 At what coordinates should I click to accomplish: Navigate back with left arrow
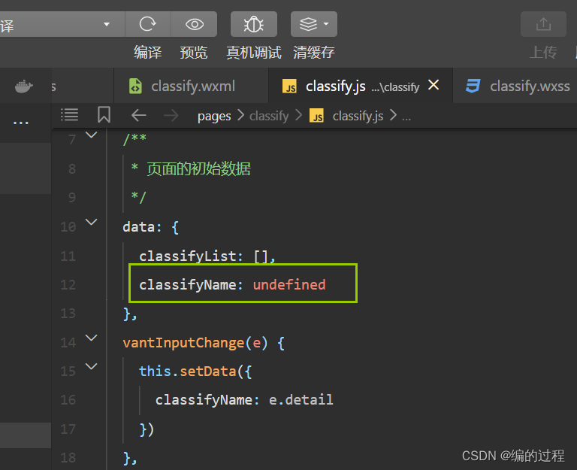139,116
